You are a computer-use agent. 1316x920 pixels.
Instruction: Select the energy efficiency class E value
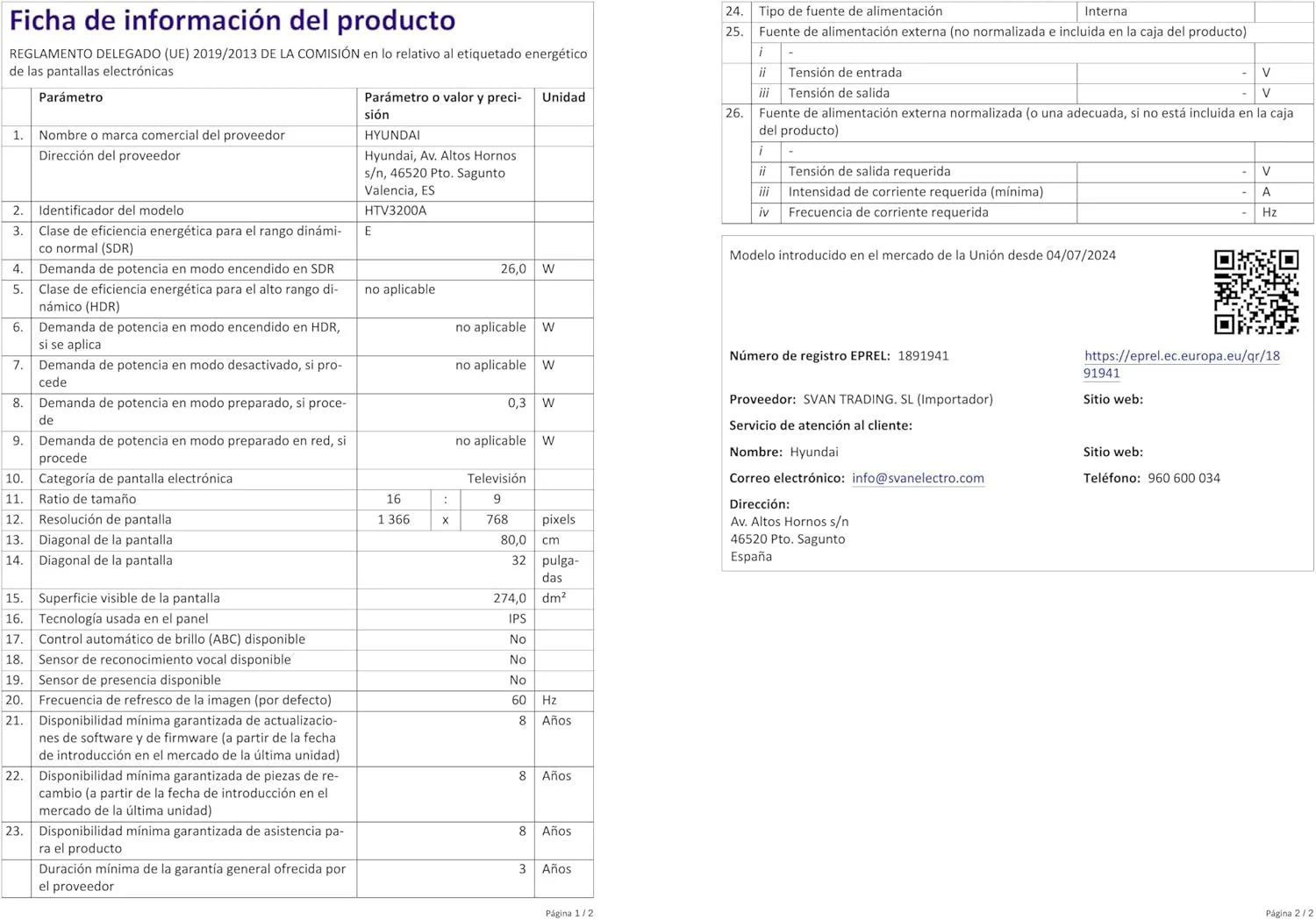pos(368,232)
